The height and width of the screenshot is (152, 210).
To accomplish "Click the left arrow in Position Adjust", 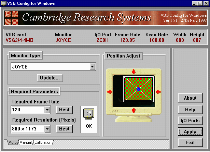I will 109,91.
